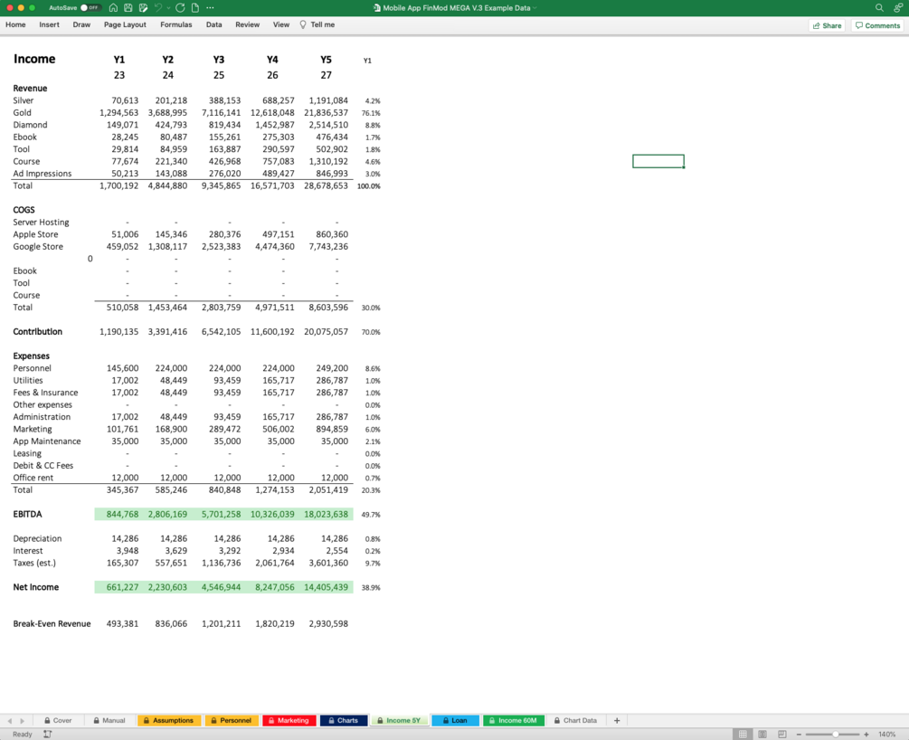Open the Undo history dropdown arrow

point(168,8)
